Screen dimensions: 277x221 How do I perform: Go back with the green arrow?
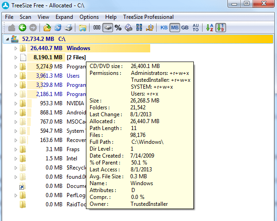23,28
